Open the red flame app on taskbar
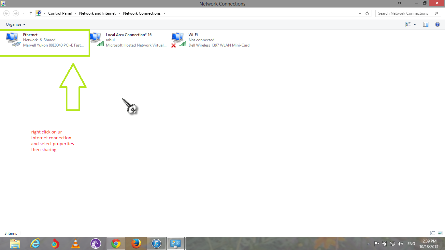The image size is (445, 250). [x=55, y=243]
